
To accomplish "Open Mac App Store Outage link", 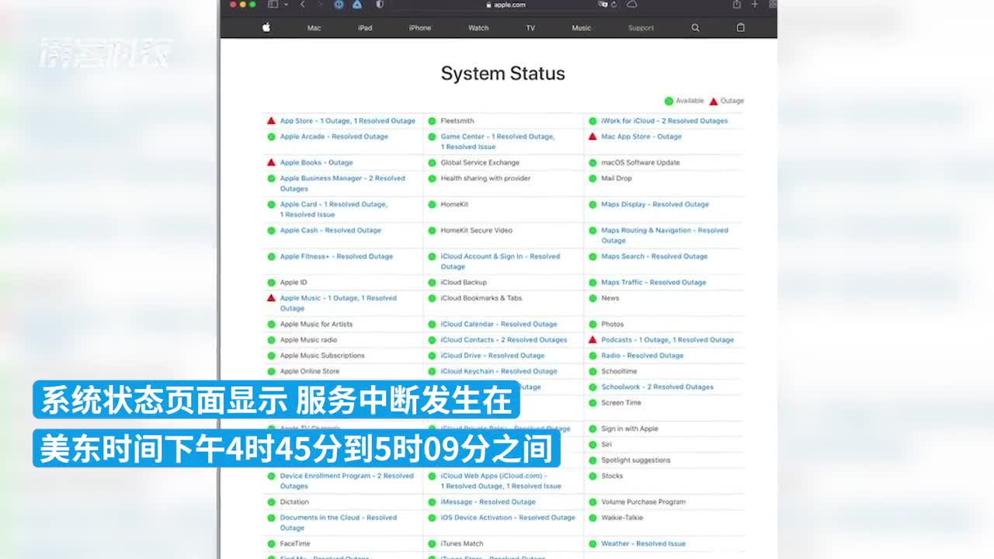I will (641, 137).
